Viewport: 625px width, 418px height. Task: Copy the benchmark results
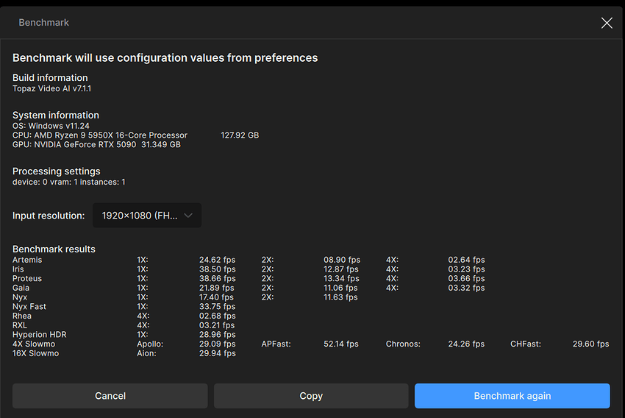point(311,396)
